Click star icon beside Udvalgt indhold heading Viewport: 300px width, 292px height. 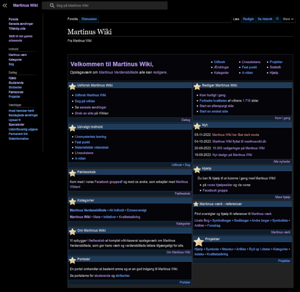(72, 128)
